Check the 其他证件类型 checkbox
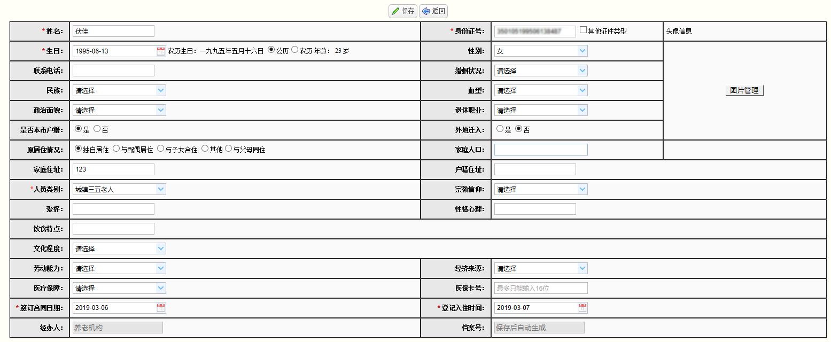Screen dimensions: 831x342 point(584,30)
